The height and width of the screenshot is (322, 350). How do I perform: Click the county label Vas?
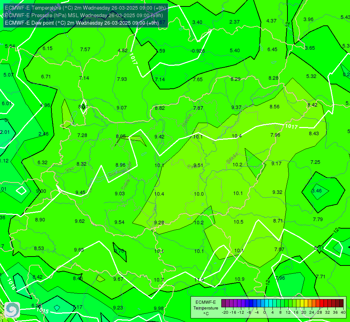(70, 170)
